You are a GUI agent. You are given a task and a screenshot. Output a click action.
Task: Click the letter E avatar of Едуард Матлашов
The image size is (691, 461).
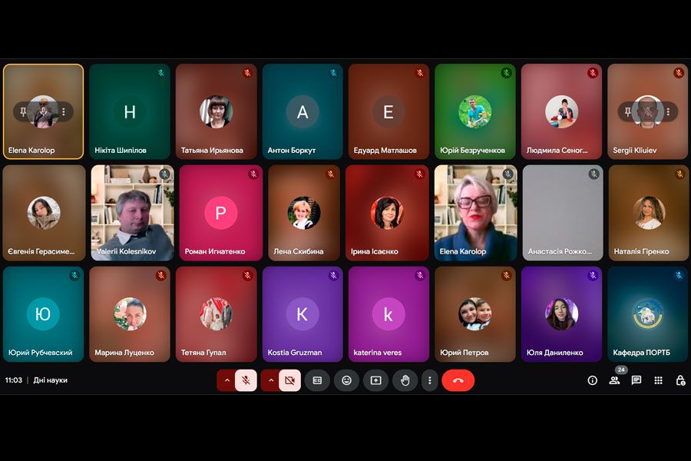click(x=388, y=112)
